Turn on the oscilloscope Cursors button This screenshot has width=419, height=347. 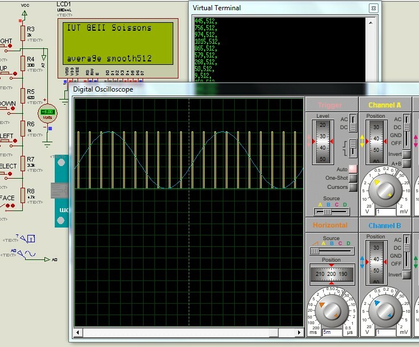[352, 187]
